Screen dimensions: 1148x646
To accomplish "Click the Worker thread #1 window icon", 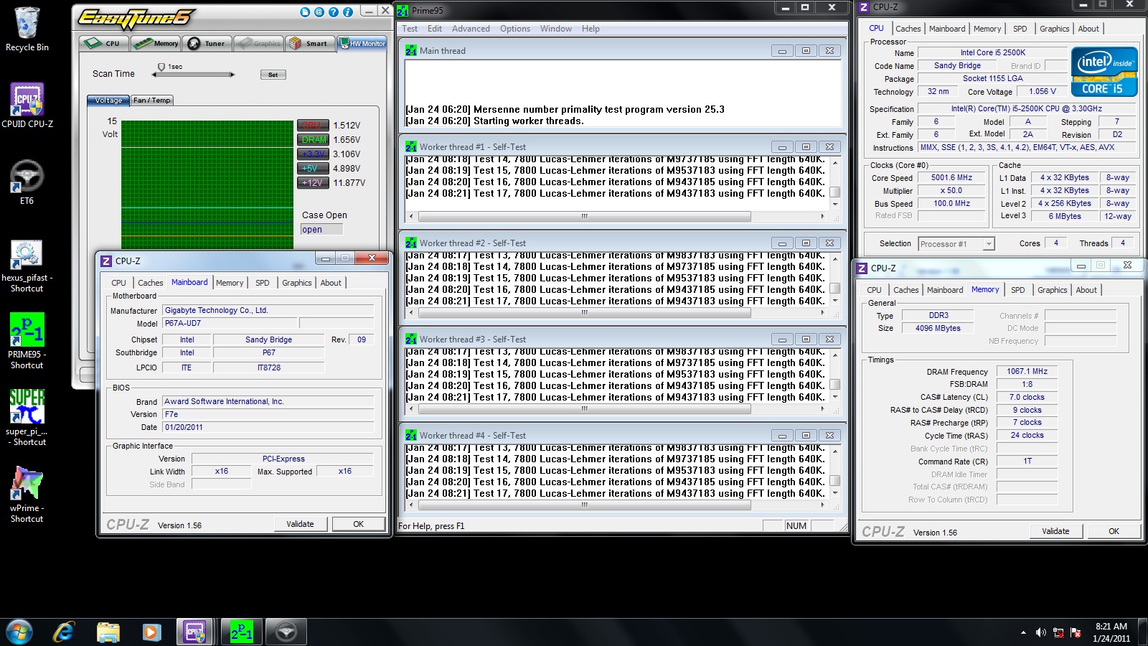I will tap(411, 147).
